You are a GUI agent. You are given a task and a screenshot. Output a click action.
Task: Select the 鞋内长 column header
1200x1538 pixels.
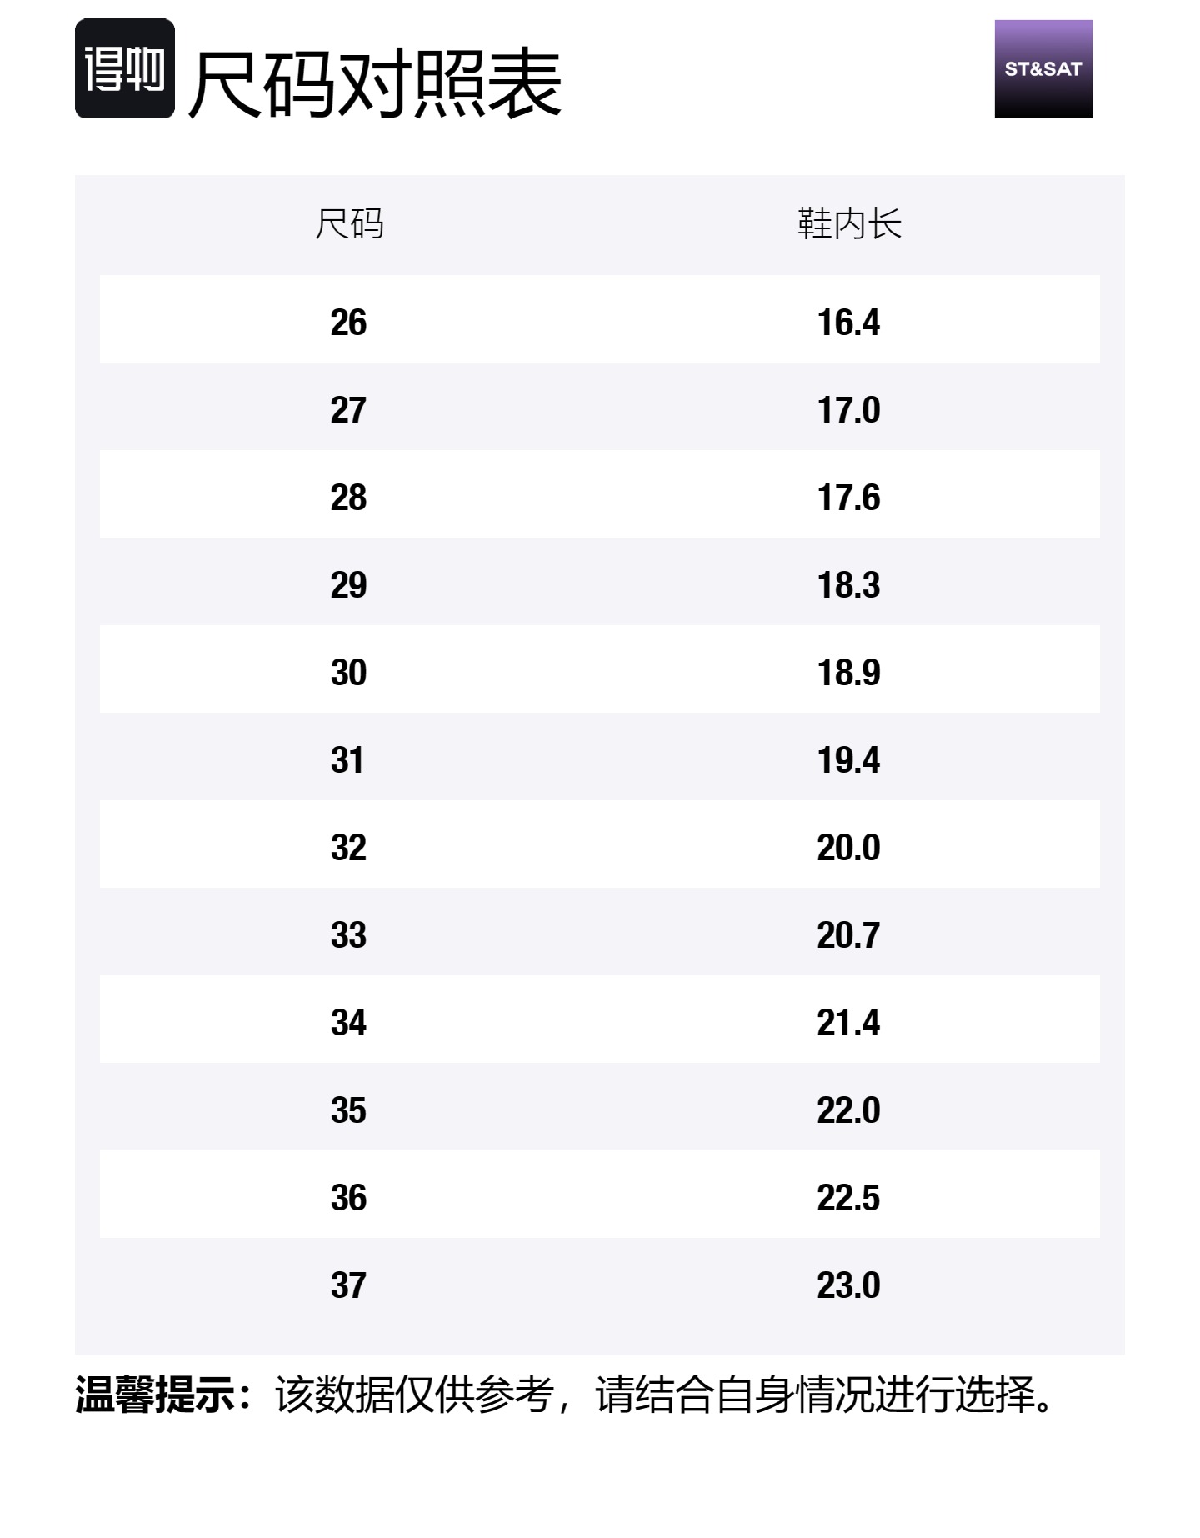(x=849, y=224)
